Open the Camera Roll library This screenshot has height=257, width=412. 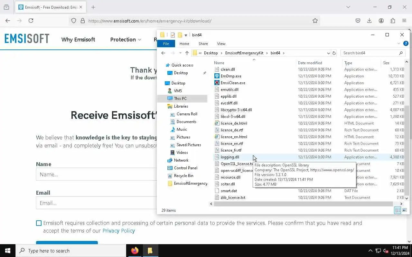pos(187,114)
